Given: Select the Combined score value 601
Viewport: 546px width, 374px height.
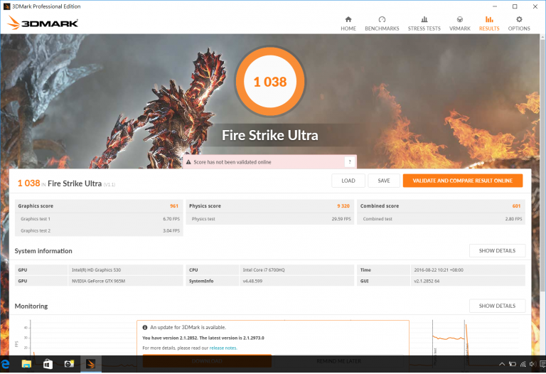Looking at the screenshot, I should 516,205.
